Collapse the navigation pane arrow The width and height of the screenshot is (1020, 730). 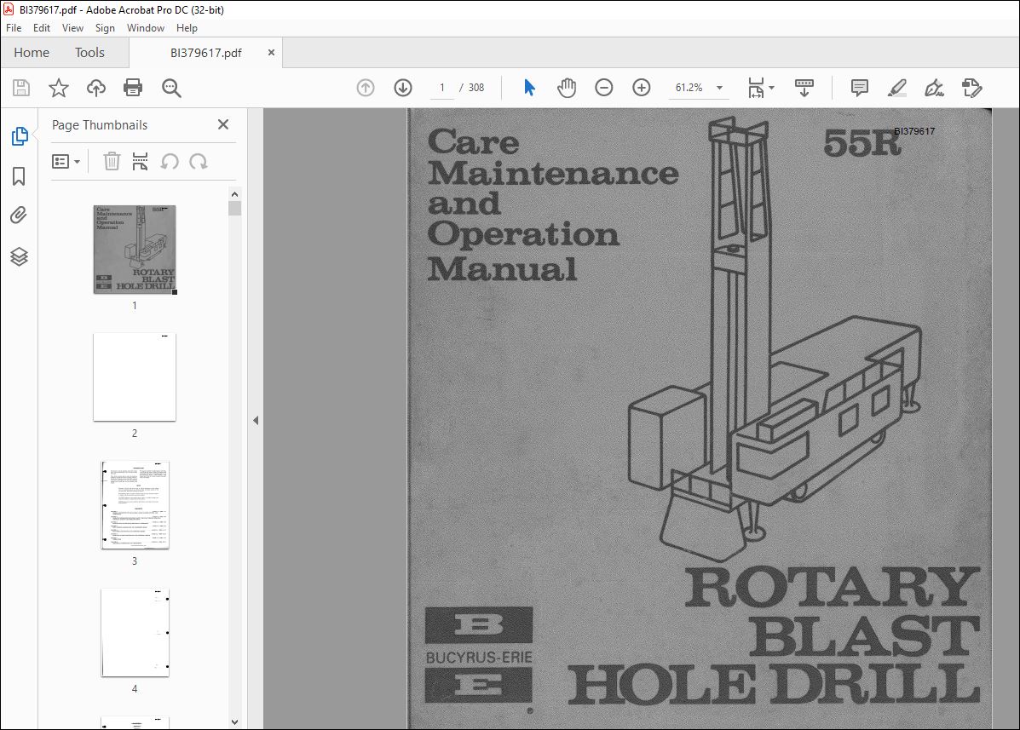[256, 421]
